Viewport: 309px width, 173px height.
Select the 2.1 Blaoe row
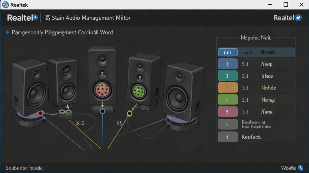(x=256, y=76)
